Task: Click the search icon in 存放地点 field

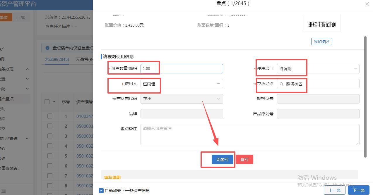Action: click(x=282, y=84)
